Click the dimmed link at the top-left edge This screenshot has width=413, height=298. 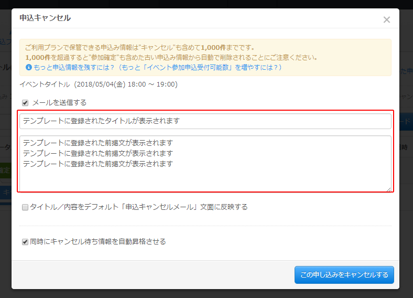(x=5, y=41)
